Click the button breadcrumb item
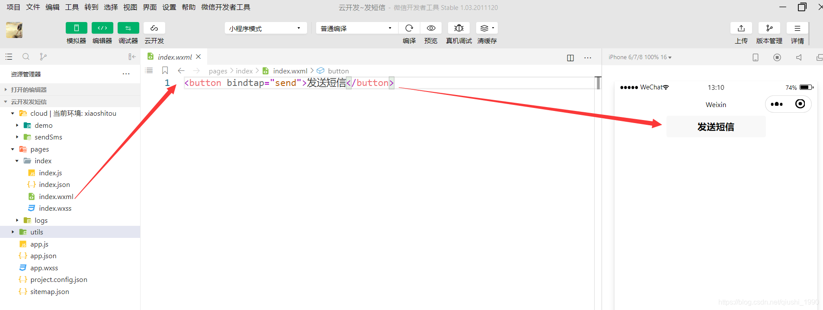Image resolution: width=823 pixels, height=310 pixels. click(338, 71)
